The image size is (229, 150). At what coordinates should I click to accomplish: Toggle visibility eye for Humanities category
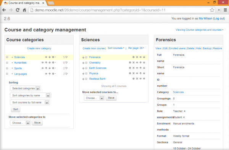tap(43, 62)
